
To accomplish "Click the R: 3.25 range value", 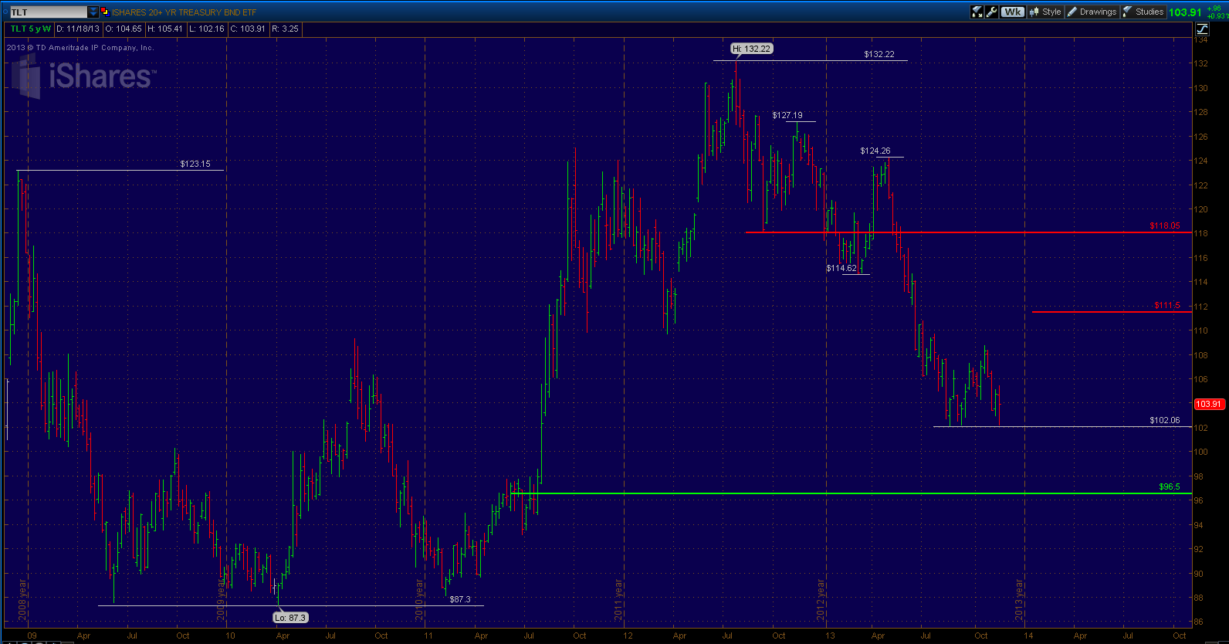I will point(285,29).
